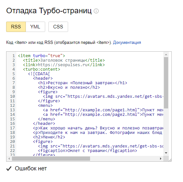Click the h1 Ресторан «Полезный завтрак» line
Screen dimensions: 183x182
[x=83, y=83]
